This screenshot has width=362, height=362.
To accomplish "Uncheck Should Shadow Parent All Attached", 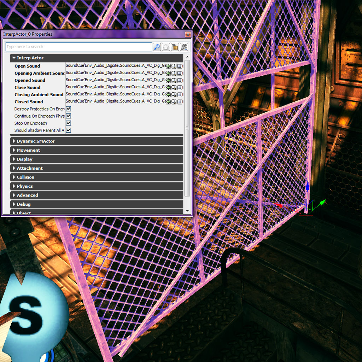I will 69,130.
